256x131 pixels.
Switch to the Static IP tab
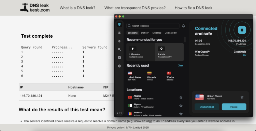[x=145, y=33]
